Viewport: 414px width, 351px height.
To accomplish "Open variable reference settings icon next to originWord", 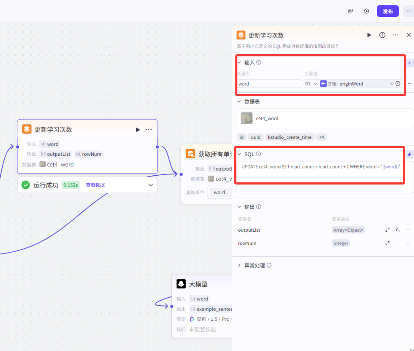I will pos(398,84).
